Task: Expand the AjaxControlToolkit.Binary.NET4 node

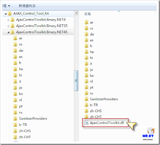Action: click(x=8, y=20)
